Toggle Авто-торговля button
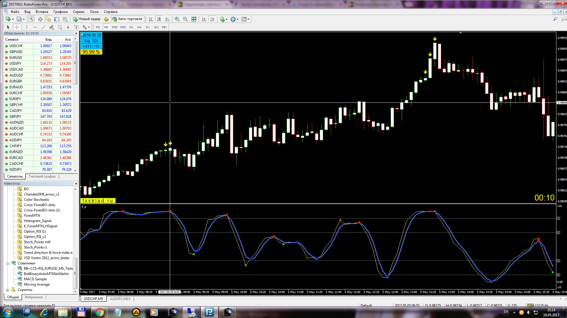The image size is (567, 318). coord(127,19)
